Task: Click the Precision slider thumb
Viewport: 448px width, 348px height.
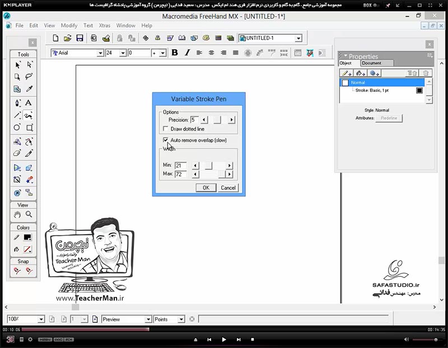Action: pyautogui.click(x=217, y=120)
